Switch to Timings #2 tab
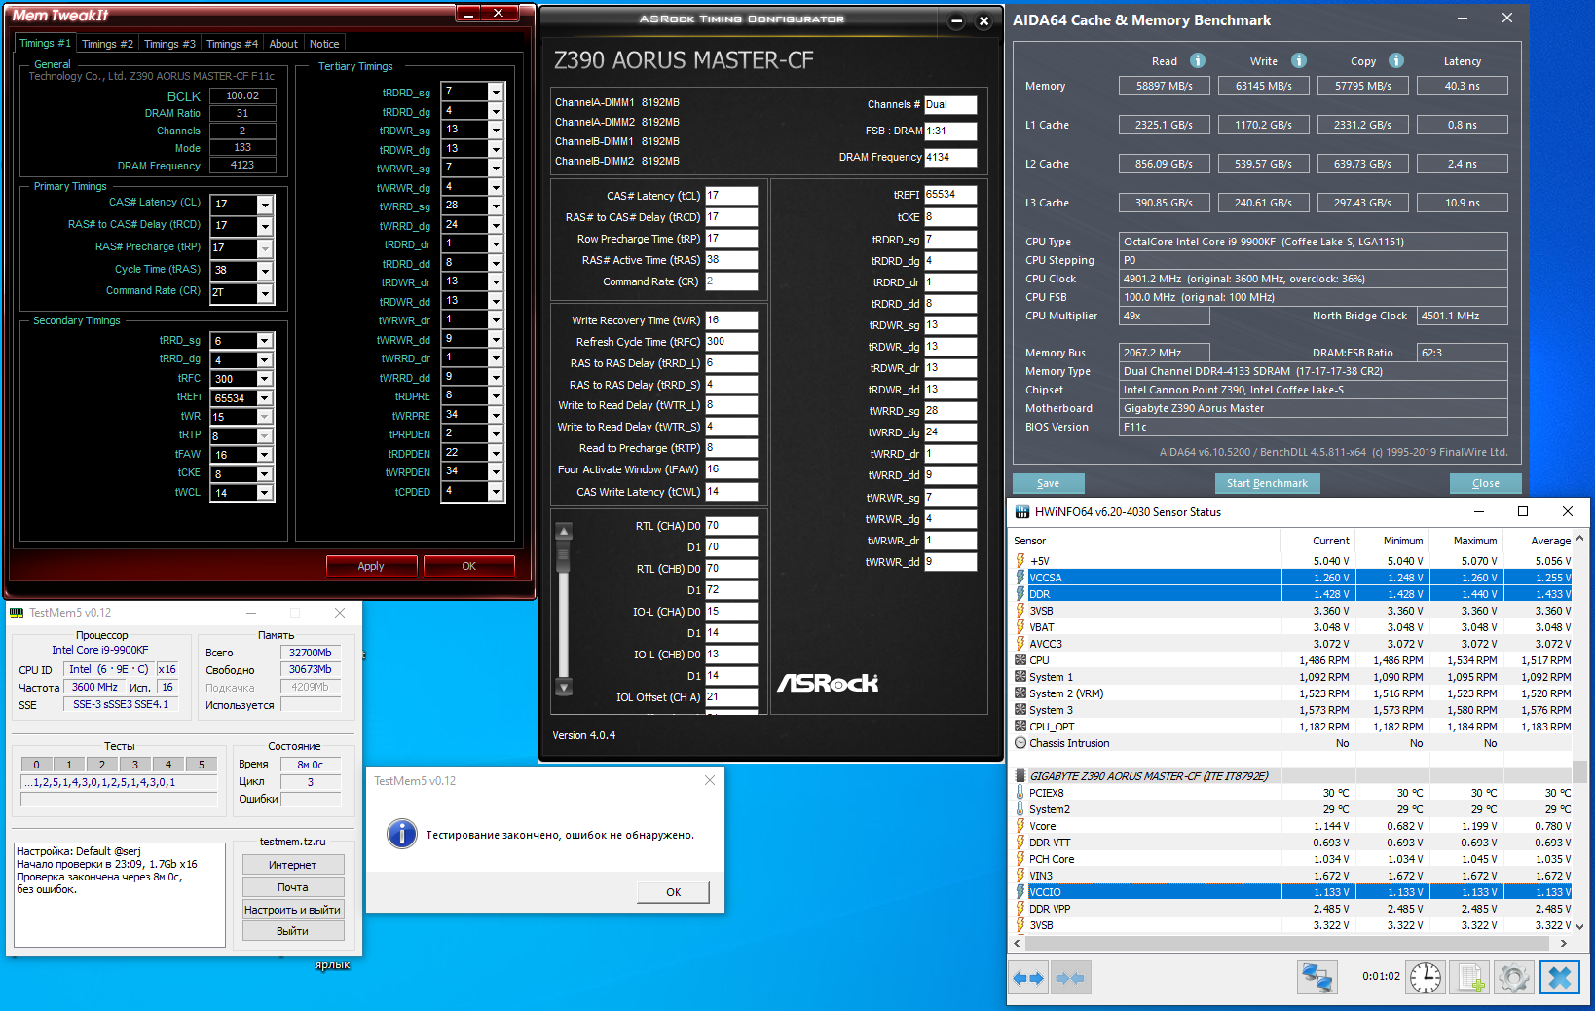This screenshot has width=1595, height=1011. pos(107,44)
